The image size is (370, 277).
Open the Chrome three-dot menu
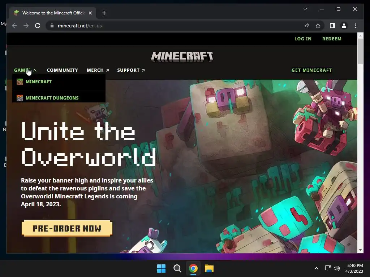coord(356,26)
